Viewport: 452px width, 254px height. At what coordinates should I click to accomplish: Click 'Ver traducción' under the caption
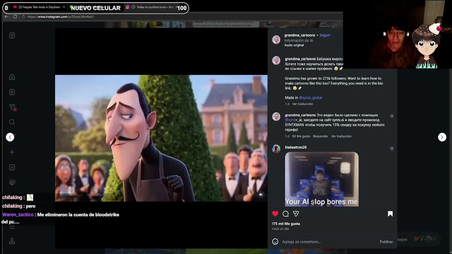tap(303, 104)
